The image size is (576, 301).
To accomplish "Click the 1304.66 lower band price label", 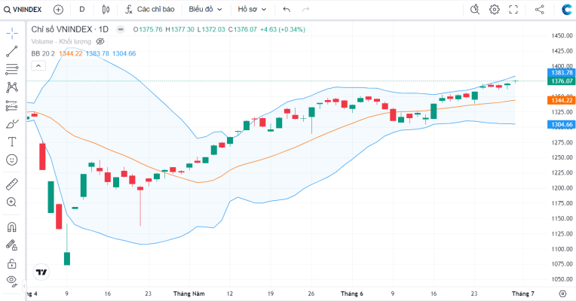I will click(562, 124).
